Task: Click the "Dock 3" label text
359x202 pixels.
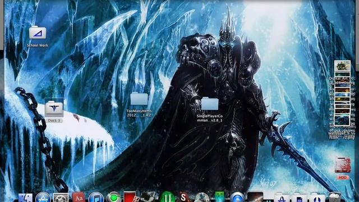Action: (54, 121)
